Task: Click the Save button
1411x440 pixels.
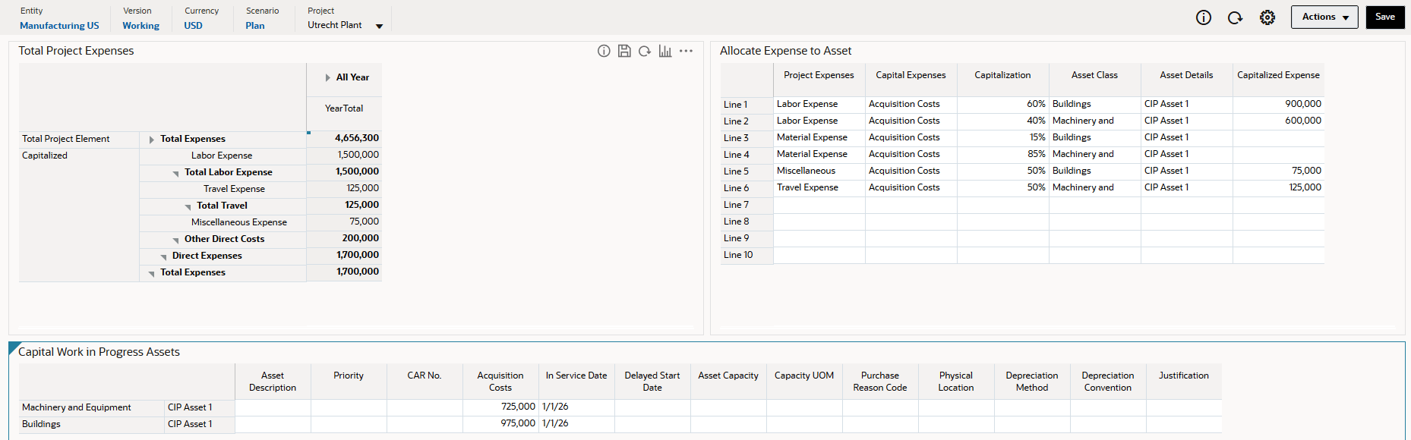Action: coord(1385,17)
